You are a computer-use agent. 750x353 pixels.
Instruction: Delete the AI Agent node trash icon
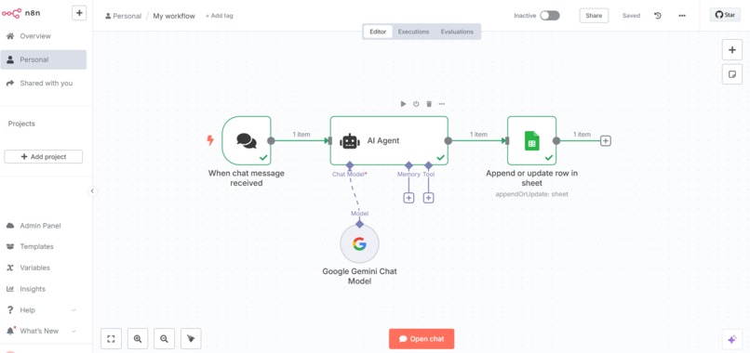click(429, 104)
